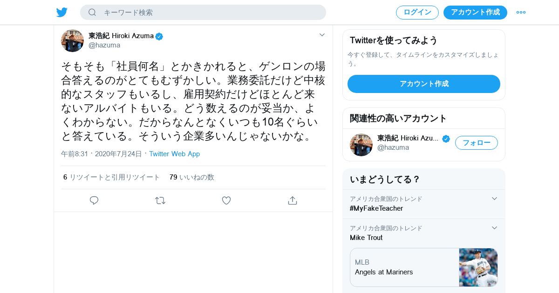Open the Mike Trout trend
The height and width of the screenshot is (293, 559).
tap(366, 238)
